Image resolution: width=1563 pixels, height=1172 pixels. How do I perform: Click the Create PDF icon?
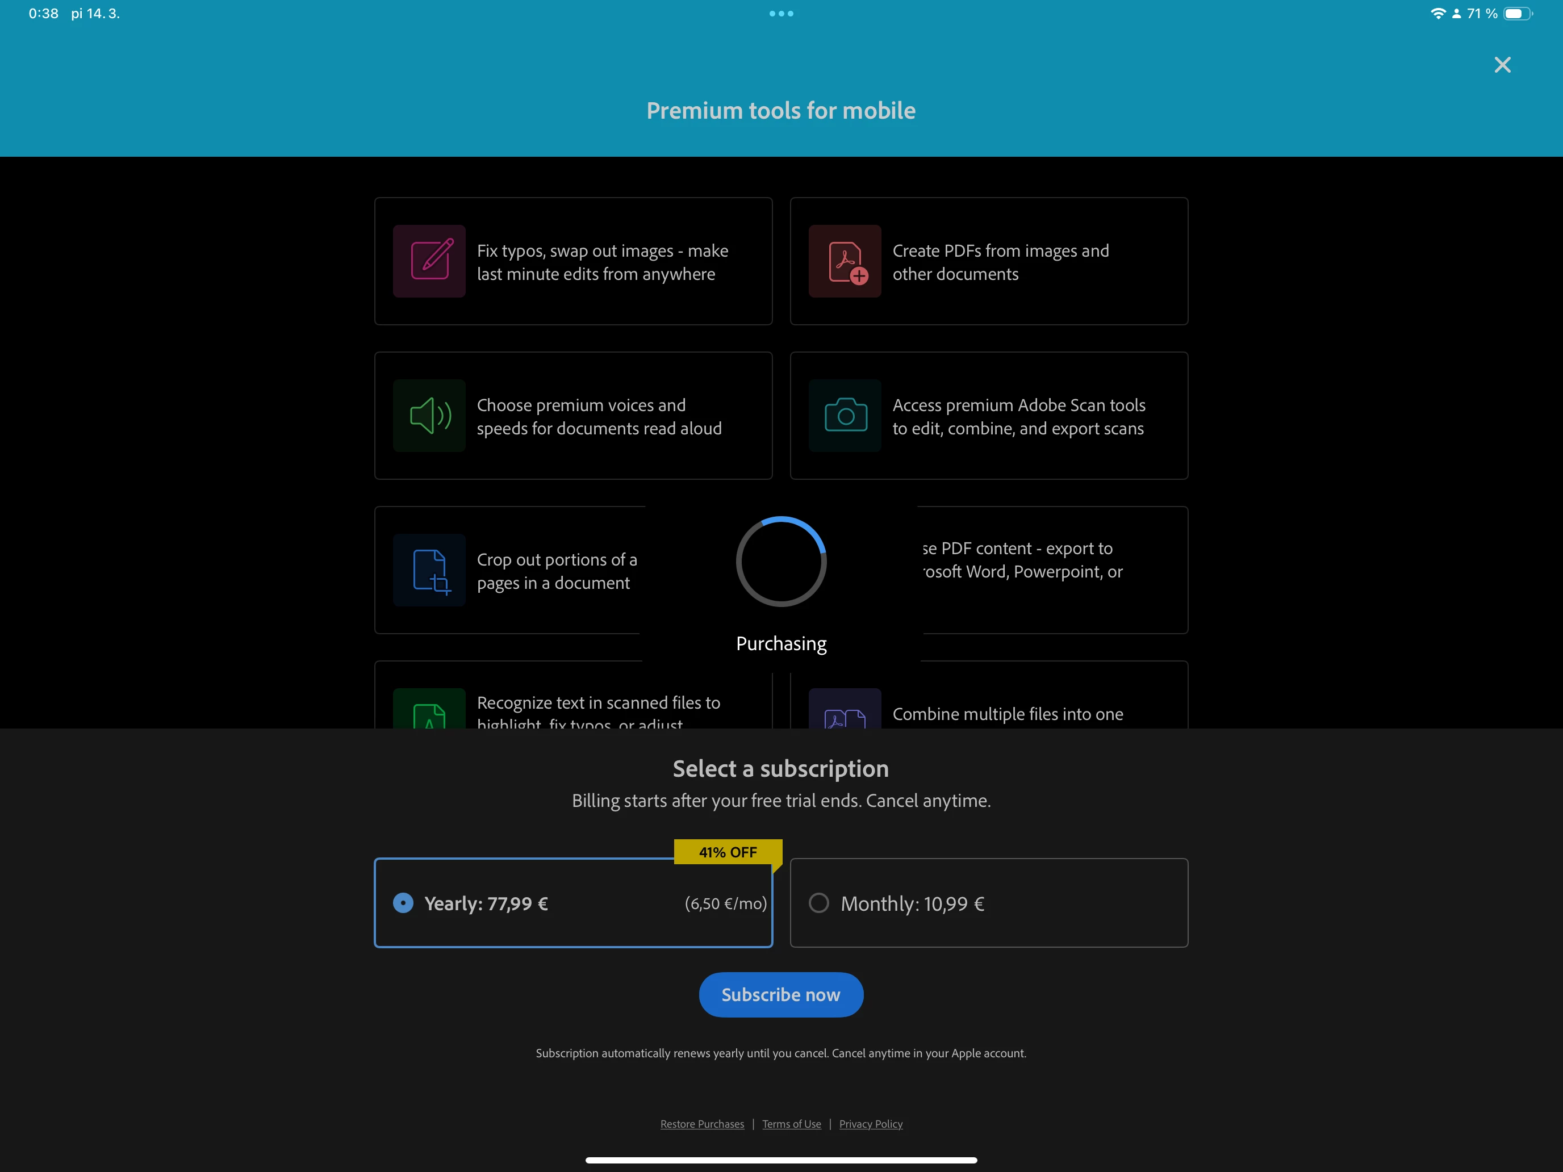click(845, 261)
